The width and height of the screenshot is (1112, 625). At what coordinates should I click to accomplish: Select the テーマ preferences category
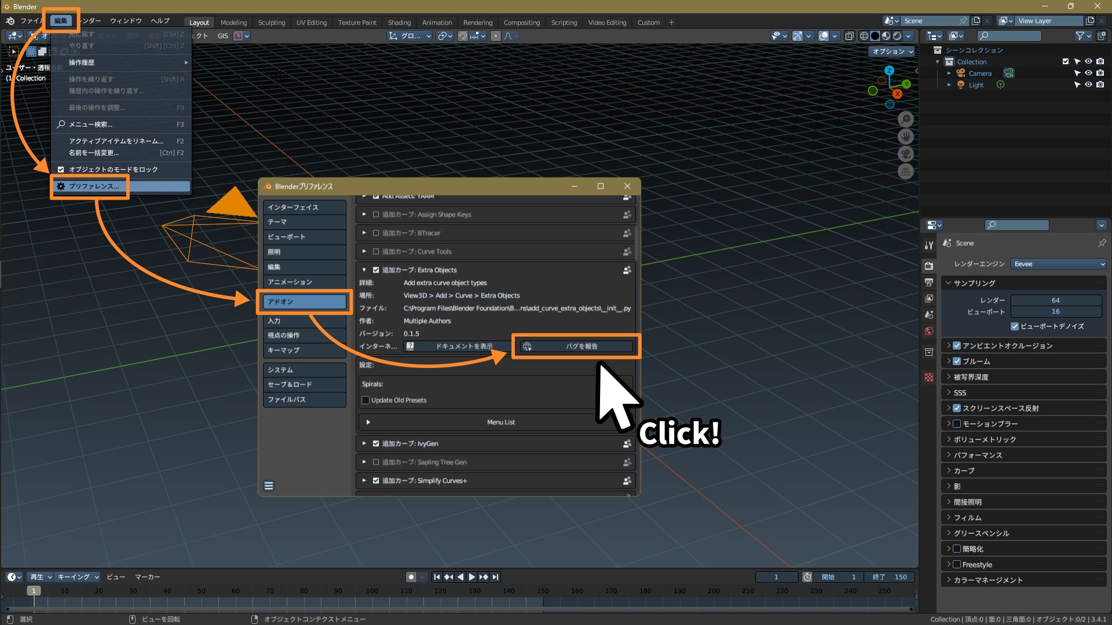[304, 222]
